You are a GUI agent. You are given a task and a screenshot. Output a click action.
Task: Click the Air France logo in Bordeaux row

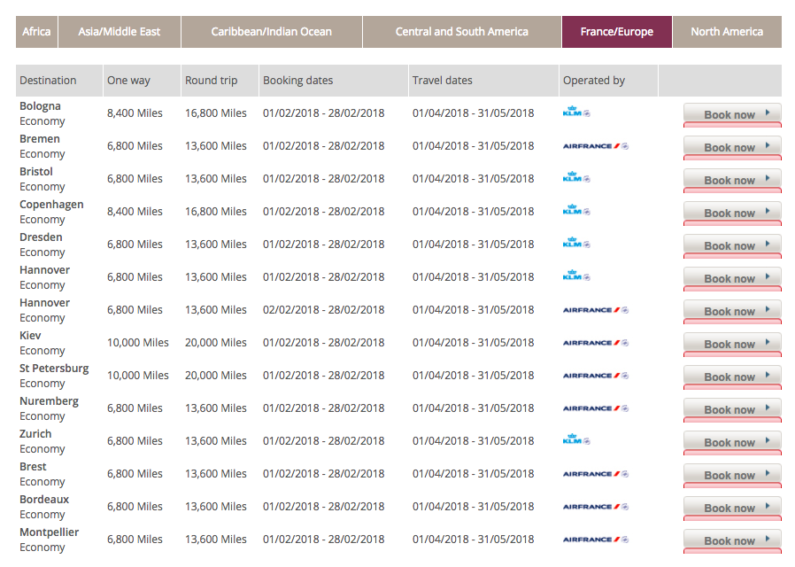[596, 507]
